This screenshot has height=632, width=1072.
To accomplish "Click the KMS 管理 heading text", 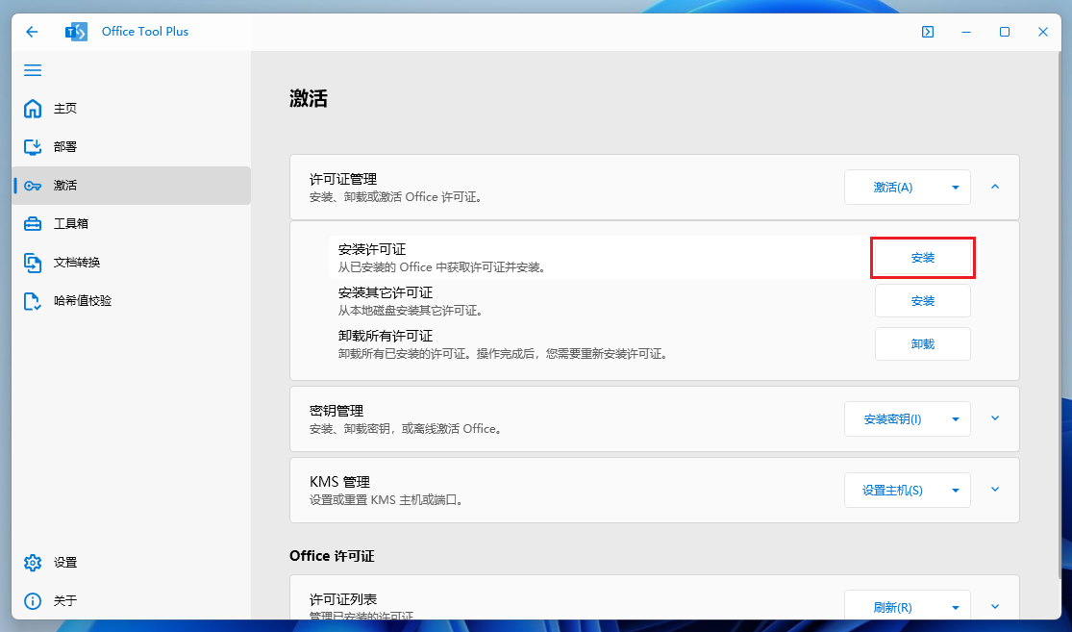I will click(339, 482).
